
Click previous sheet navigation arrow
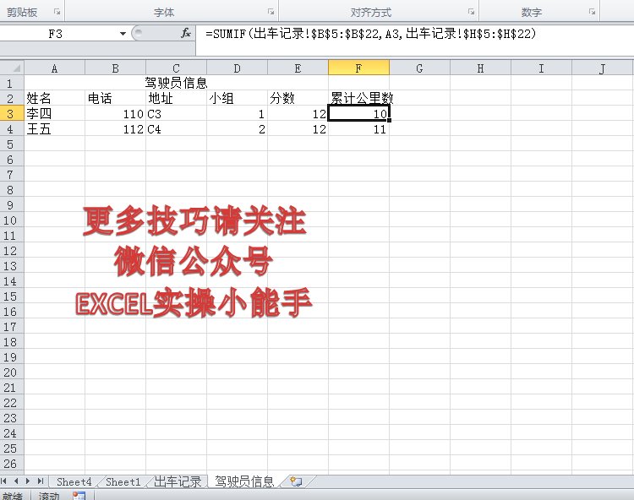click(16, 481)
